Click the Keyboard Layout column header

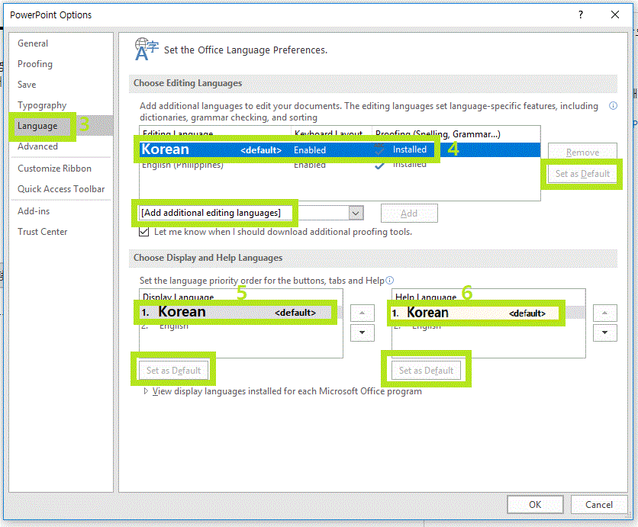coord(332,133)
